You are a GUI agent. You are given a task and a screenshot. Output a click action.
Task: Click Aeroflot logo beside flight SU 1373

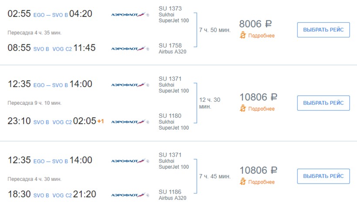point(130,14)
